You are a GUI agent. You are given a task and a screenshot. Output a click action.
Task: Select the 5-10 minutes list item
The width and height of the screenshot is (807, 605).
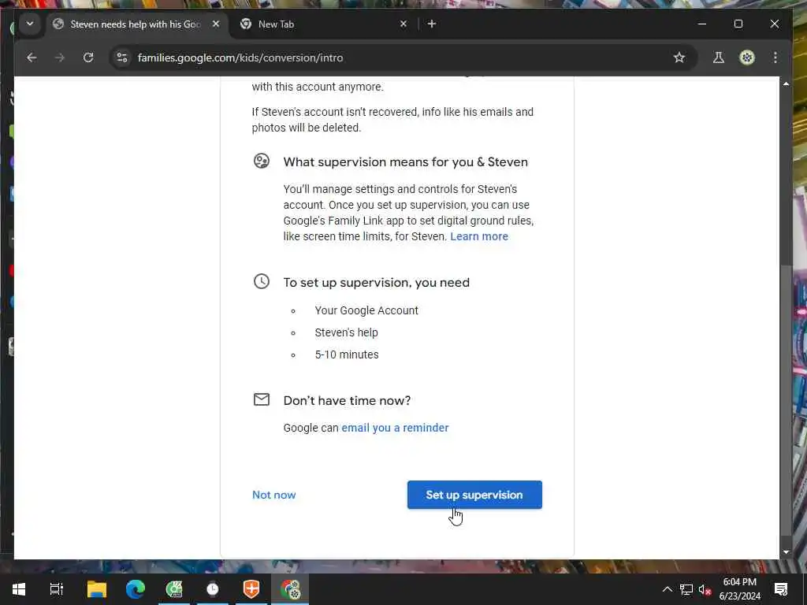347,355
